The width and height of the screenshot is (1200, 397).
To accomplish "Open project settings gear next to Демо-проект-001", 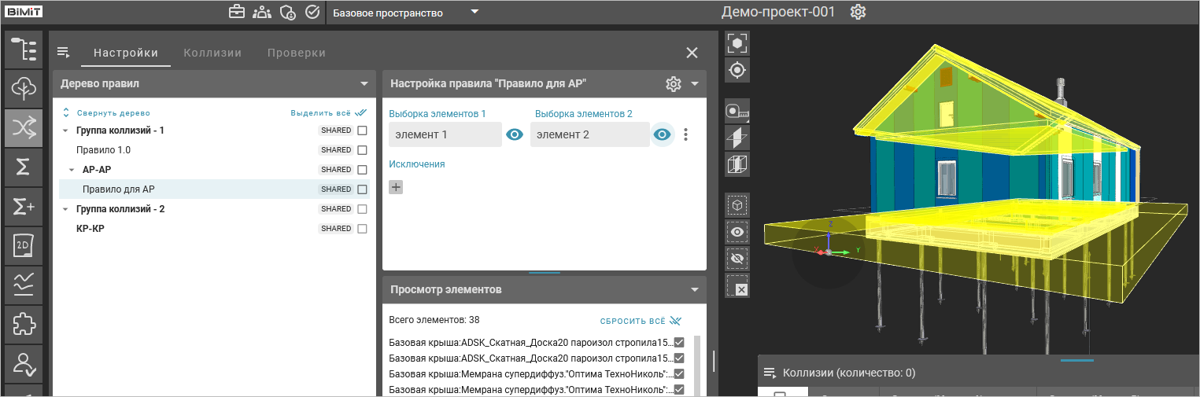I will click(858, 13).
